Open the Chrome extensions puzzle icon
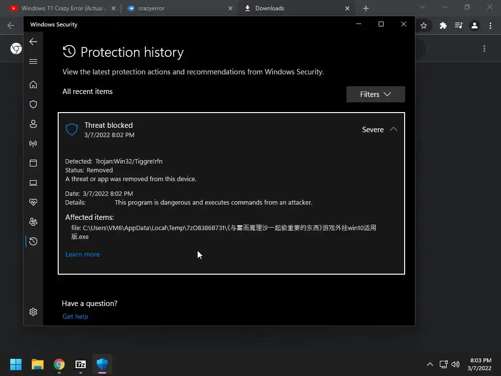 tap(443, 25)
